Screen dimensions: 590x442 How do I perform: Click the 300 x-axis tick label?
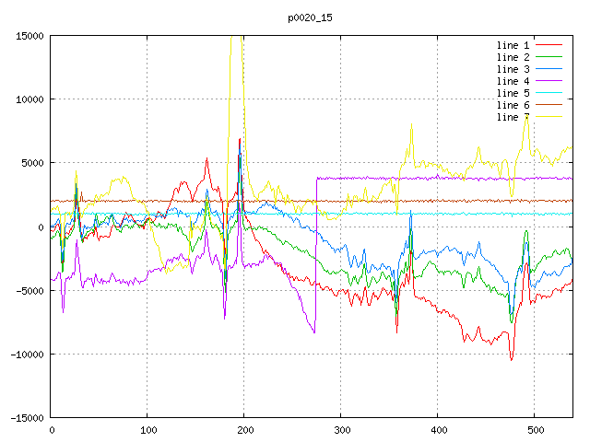340,430
